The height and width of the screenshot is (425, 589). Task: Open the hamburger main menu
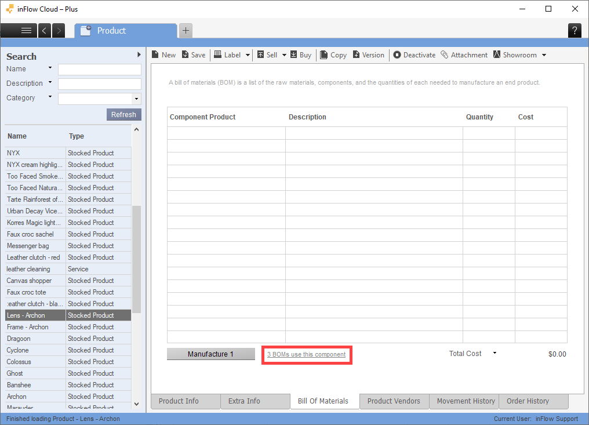coord(26,31)
